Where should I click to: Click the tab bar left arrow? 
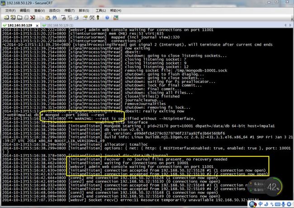pos(285,25)
